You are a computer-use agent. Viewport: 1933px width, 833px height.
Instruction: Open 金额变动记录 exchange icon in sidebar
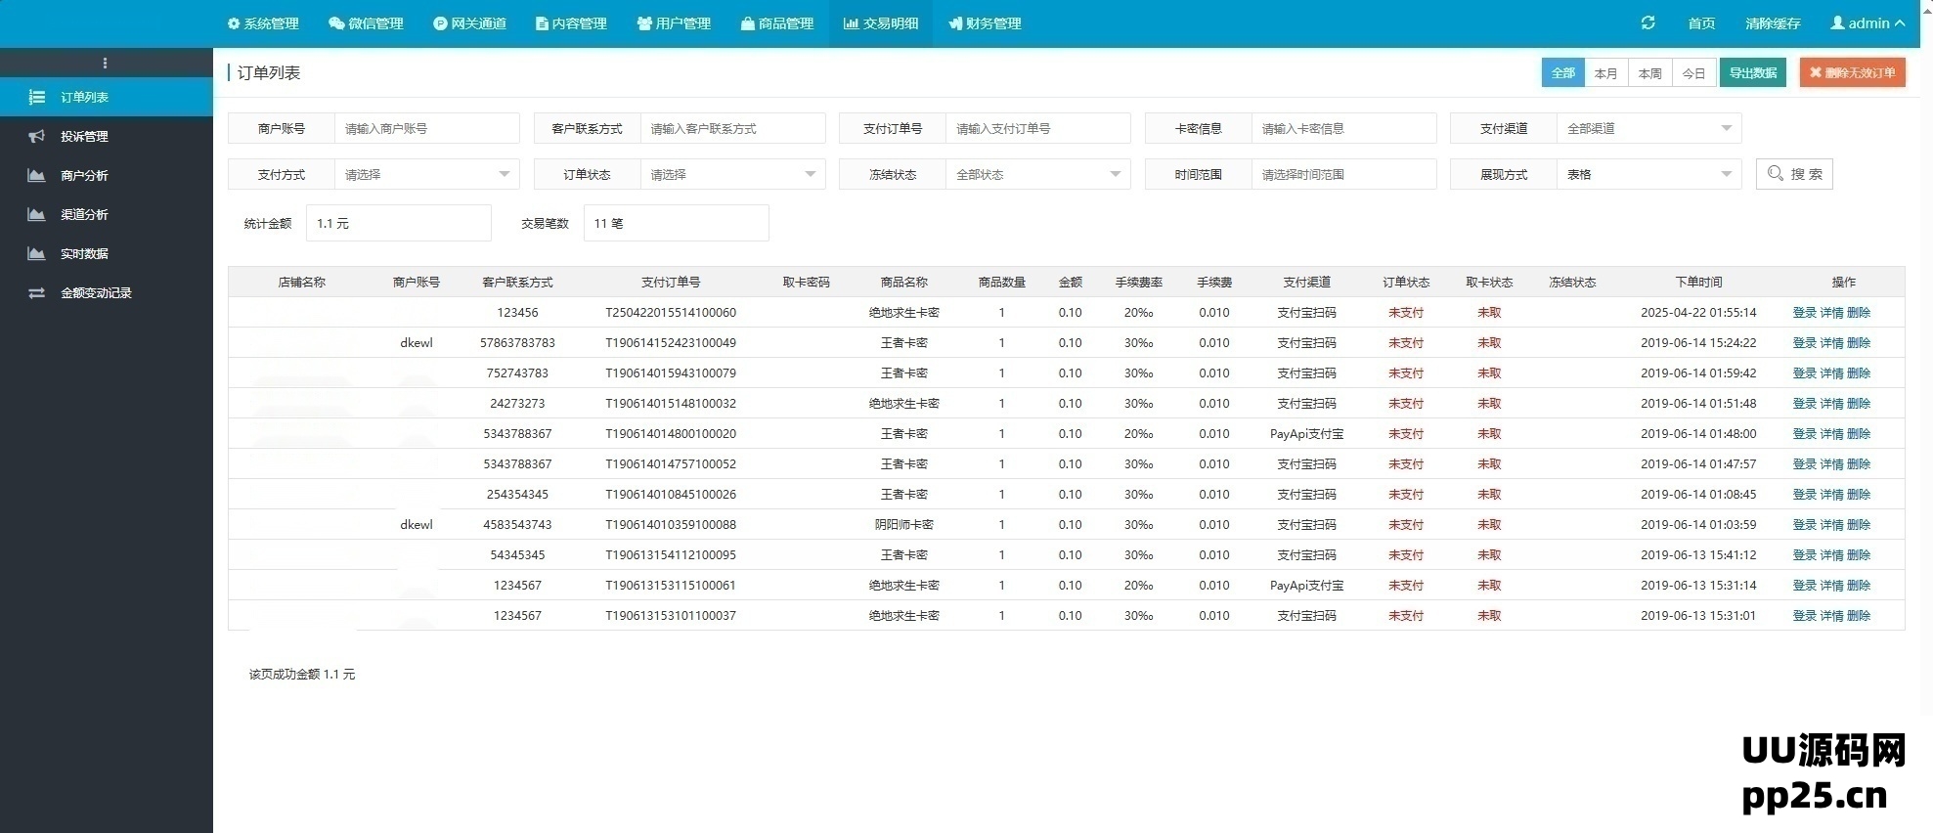[36, 293]
